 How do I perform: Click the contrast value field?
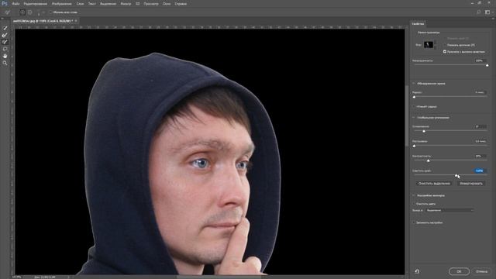(480, 156)
